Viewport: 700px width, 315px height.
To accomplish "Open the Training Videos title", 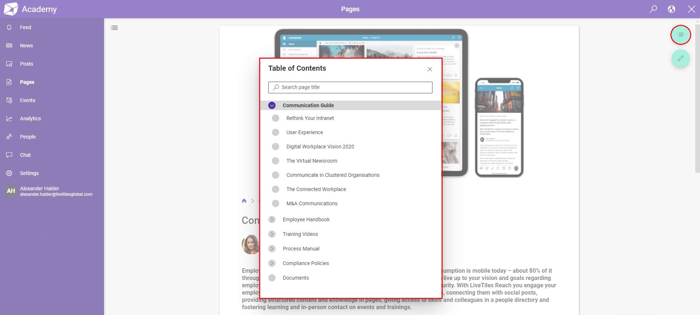I will [300, 234].
